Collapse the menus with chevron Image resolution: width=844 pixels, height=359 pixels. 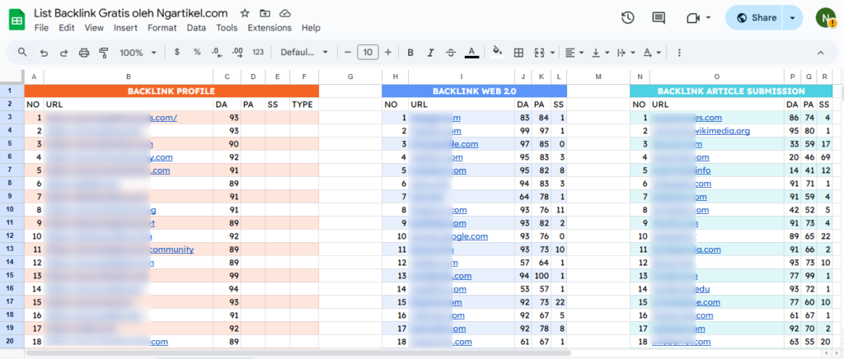click(x=821, y=53)
